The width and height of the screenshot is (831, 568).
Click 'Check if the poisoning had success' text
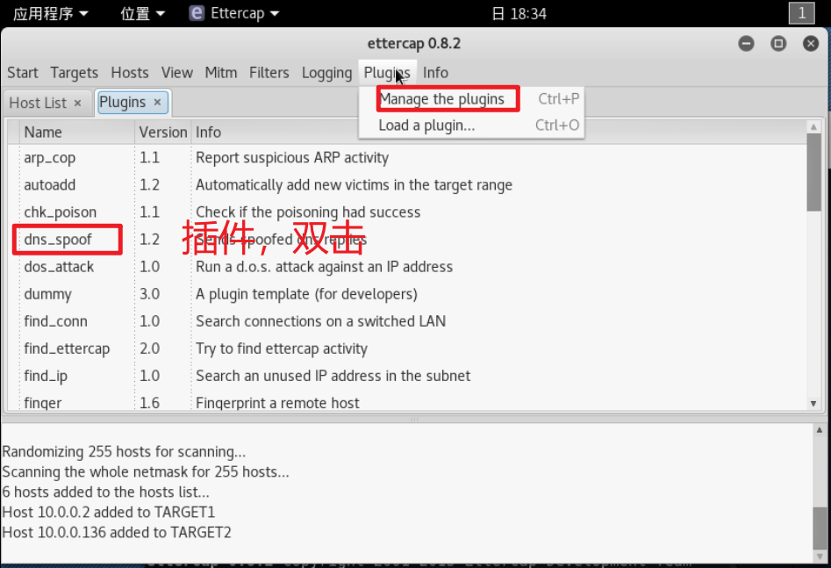click(308, 212)
